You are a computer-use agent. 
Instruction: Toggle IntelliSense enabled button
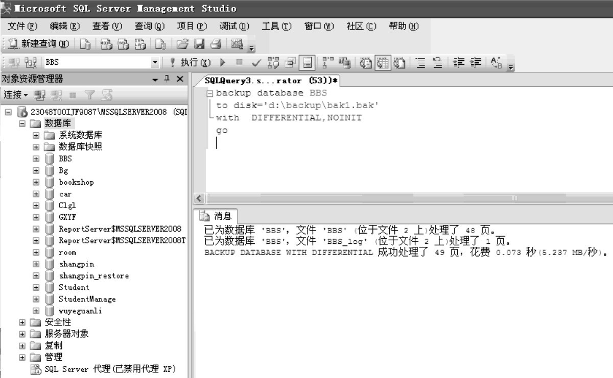click(307, 63)
